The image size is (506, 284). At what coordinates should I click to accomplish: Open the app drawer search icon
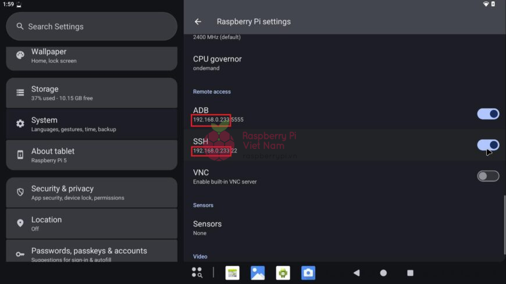click(x=197, y=272)
